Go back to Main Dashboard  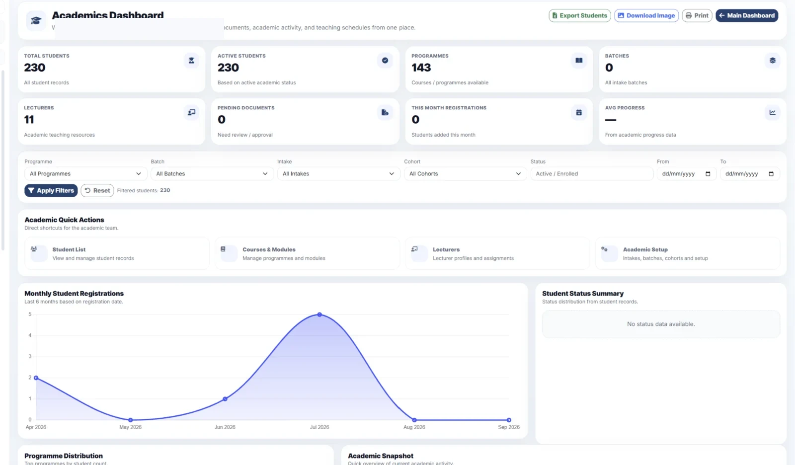pyautogui.click(x=747, y=15)
